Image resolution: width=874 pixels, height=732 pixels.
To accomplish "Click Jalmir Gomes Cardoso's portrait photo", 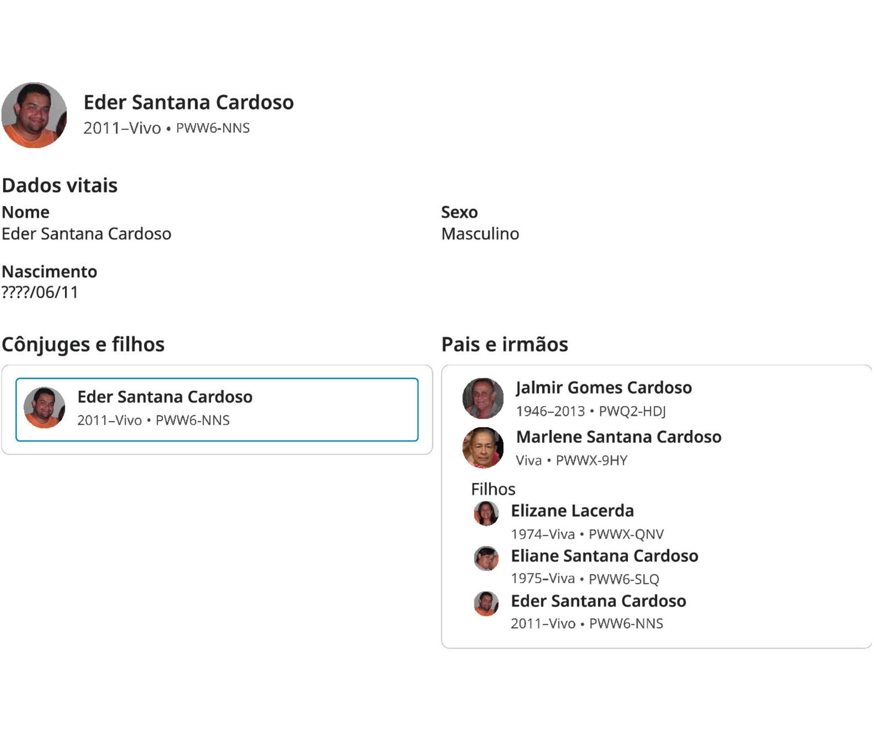I will (x=483, y=398).
